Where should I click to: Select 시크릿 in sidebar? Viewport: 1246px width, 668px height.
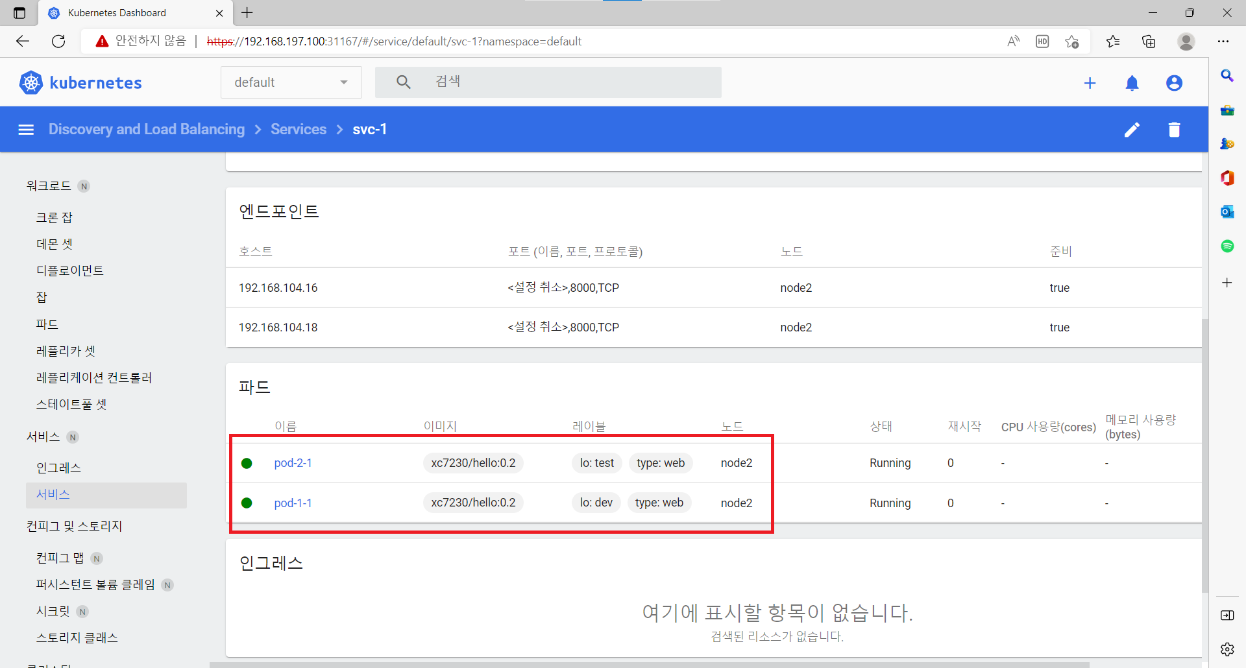click(53, 611)
